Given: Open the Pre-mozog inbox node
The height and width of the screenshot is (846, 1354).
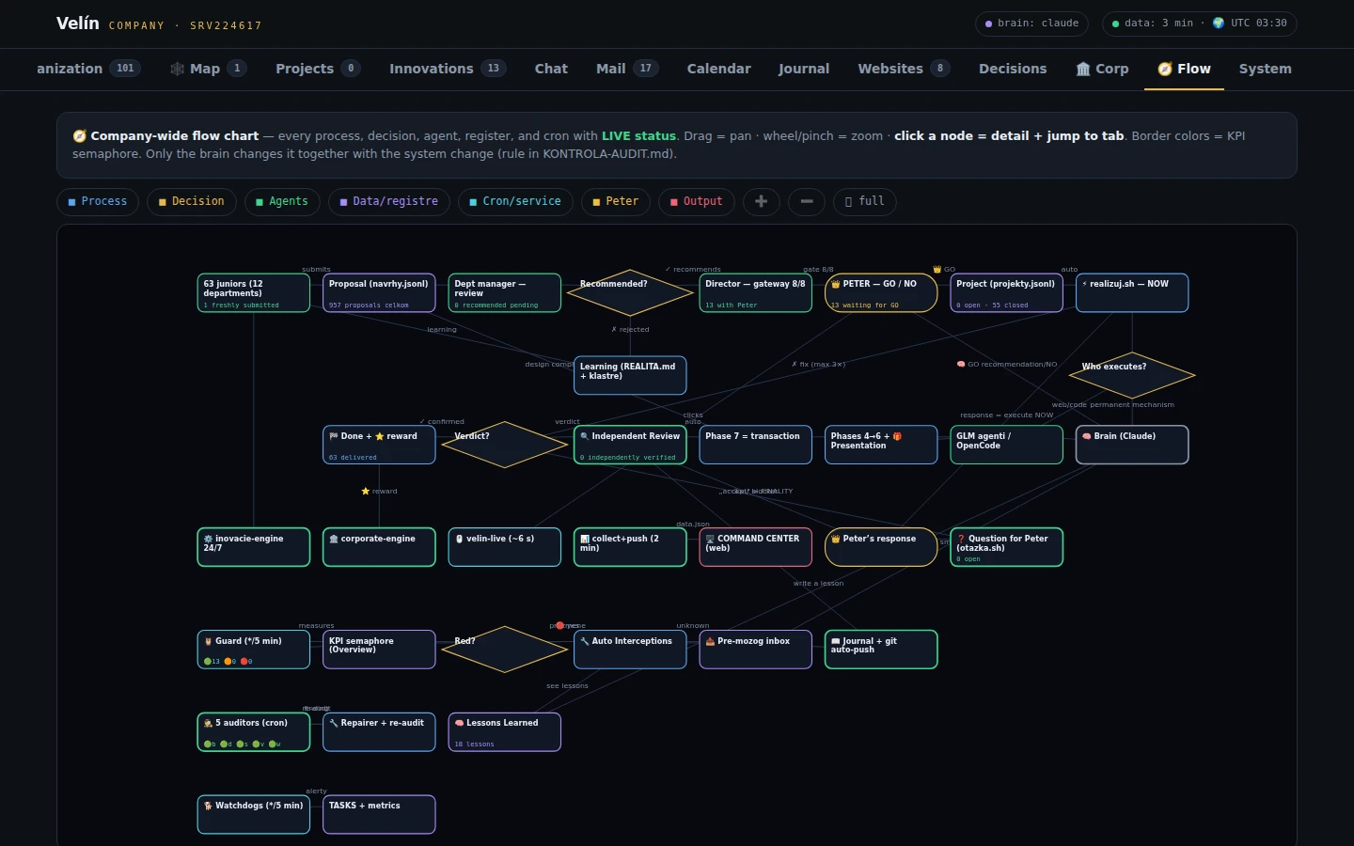Looking at the screenshot, I should (756, 650).
